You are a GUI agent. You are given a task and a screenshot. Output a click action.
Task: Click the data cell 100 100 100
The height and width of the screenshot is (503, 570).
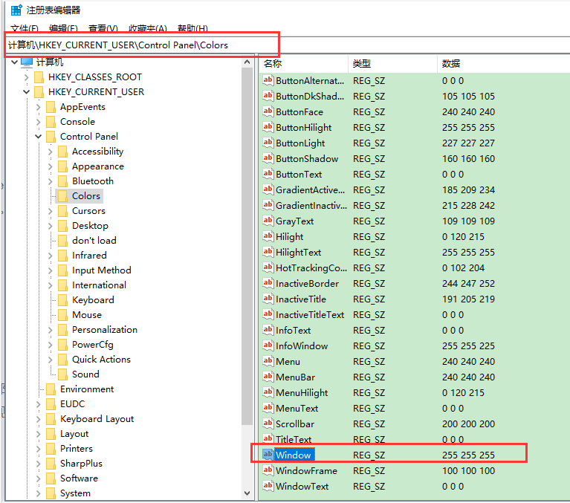(468, 470)
